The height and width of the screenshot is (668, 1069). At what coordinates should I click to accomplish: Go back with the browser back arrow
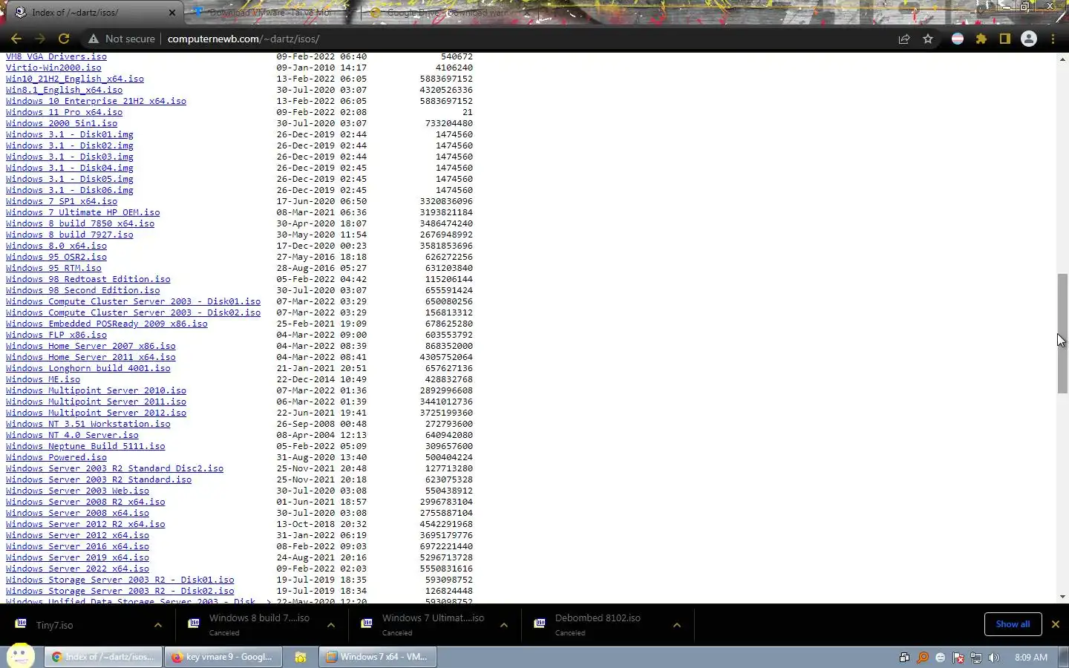point(16,39)
